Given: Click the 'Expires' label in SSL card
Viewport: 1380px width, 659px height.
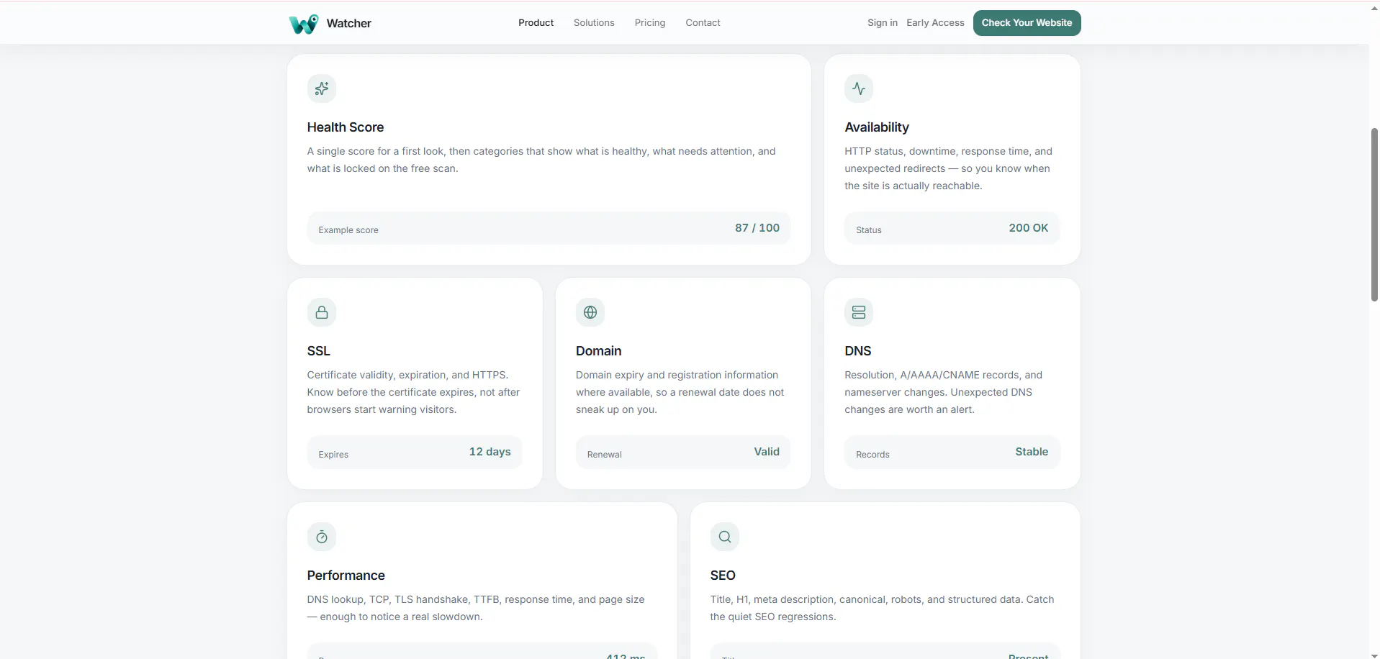Looking at the screenshot, I should point(333,455).
